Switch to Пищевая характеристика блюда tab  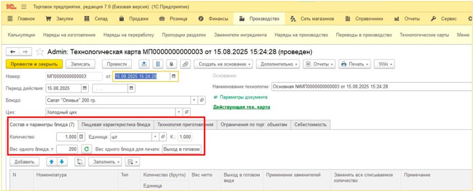point(116,125)
